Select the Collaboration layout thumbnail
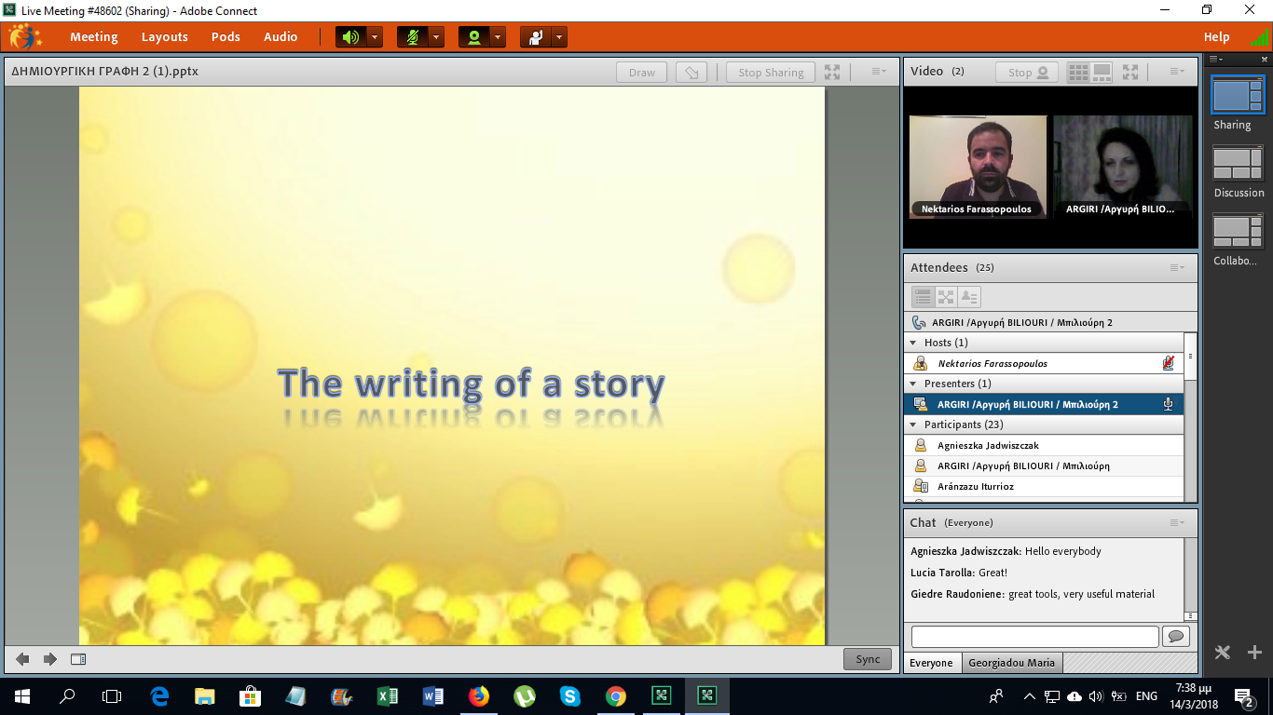1273x715 pixels. pyautogui.click(x=1238, y=232)
